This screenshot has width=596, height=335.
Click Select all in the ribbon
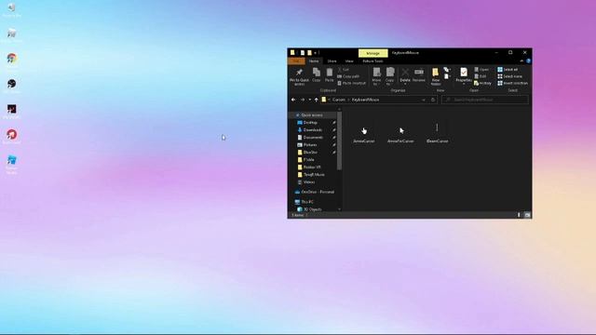[508, 70]
